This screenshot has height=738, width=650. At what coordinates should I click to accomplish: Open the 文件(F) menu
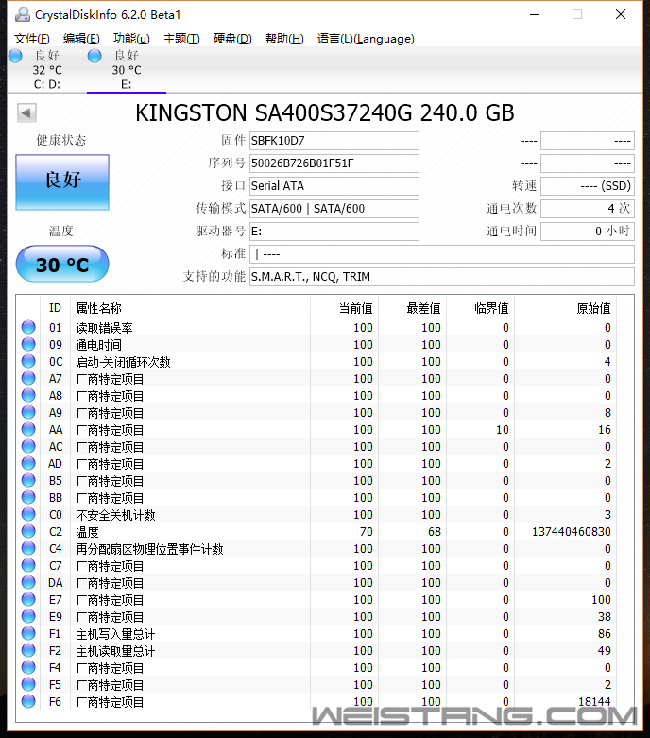[31, 39]
